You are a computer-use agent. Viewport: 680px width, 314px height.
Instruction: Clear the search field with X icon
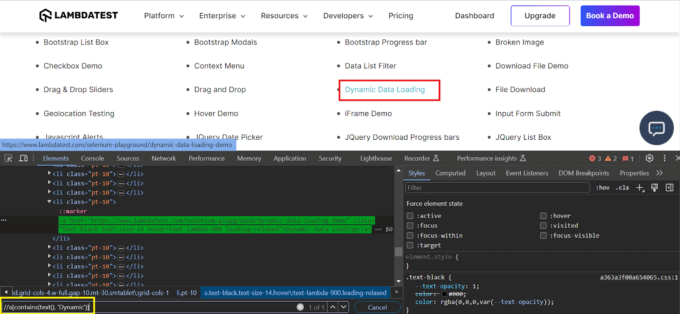[x=300, y=307]
